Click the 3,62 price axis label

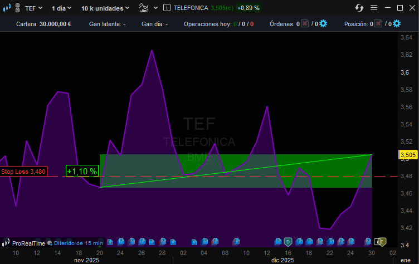pyautogui.click(x=406, y=55)
